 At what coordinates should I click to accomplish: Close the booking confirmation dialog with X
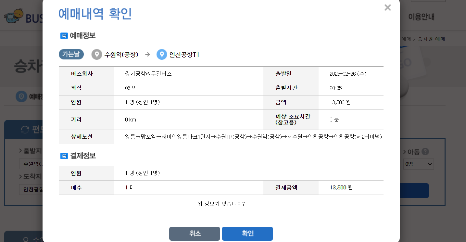387,7
